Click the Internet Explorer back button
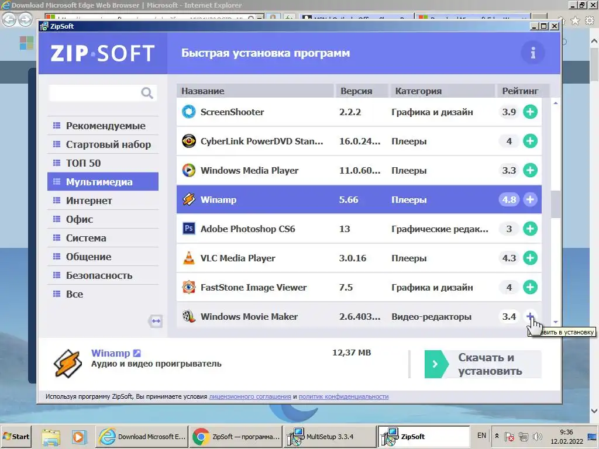The image size is (599, 449). coord(9,19)
